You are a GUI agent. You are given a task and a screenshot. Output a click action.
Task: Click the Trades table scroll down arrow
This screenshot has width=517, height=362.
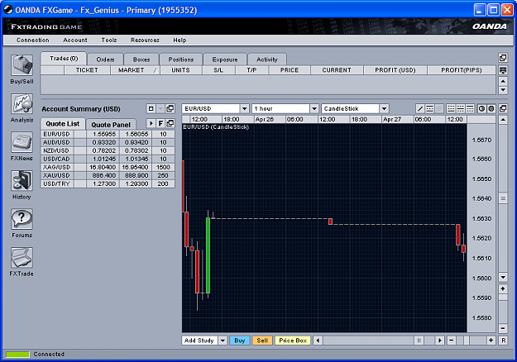point(503,89)
